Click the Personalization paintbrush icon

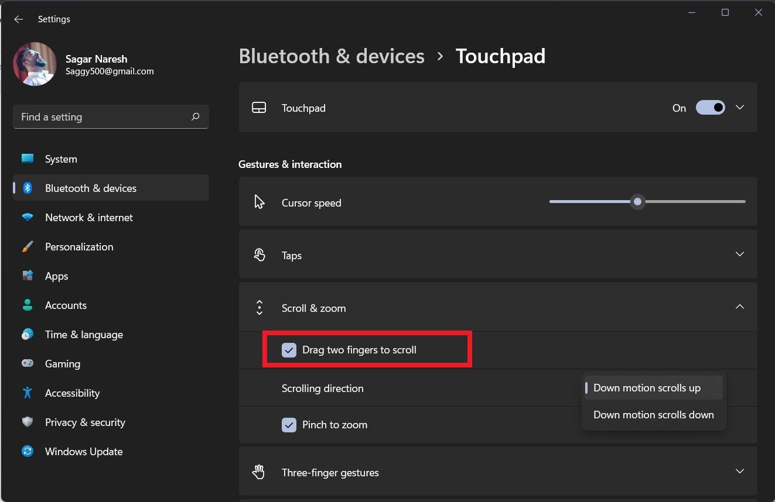point(28,247)
